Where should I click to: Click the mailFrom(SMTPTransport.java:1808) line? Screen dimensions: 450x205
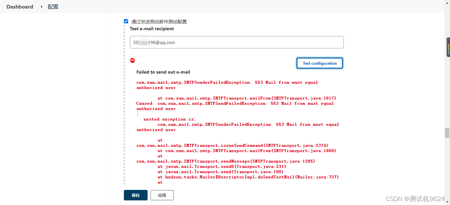247,151
